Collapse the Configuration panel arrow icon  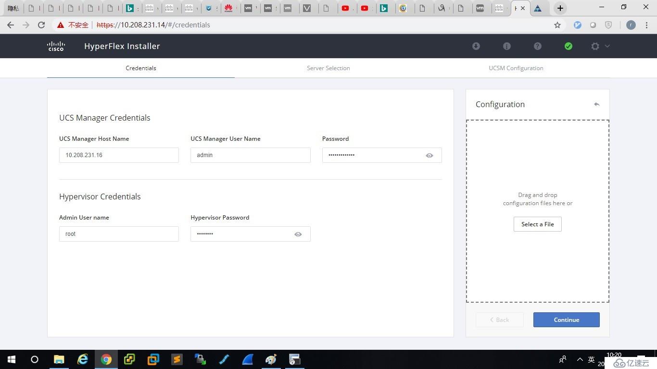(597, 104)
